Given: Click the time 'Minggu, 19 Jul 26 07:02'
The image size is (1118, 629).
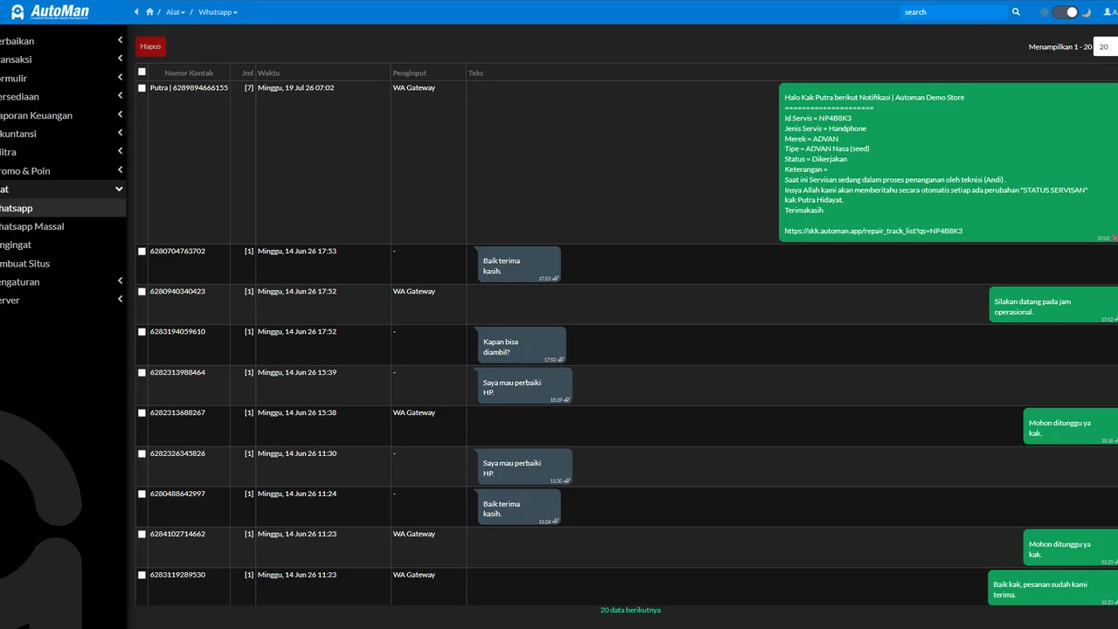Looking at the screenshot, I should click(295, 88).
